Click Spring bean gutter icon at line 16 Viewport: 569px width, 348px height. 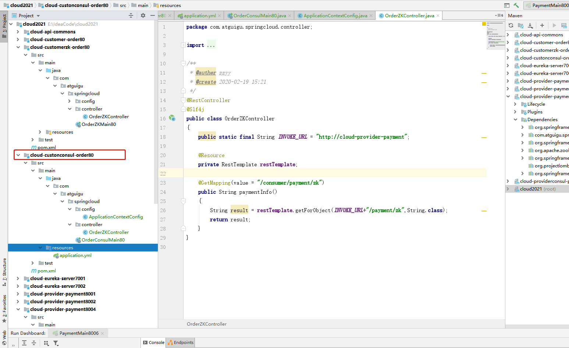pos(172,118)
